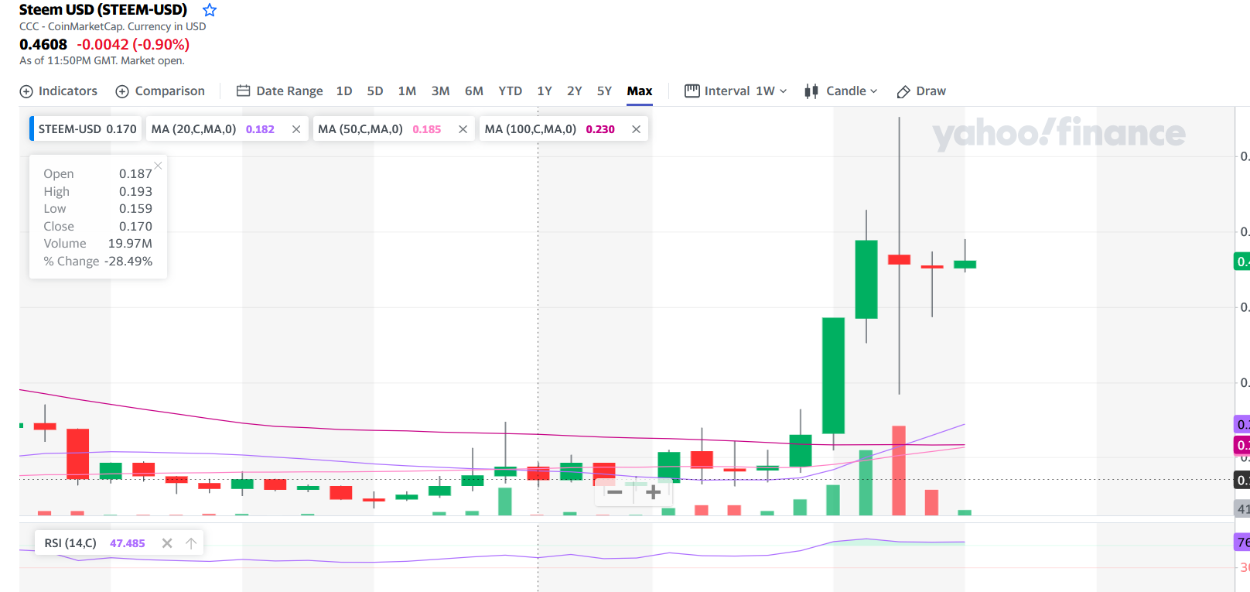Click the STEEM-USD 0.170 series label
The height and width of the screenshot is (592, 1250).
(x=87, y=129)
